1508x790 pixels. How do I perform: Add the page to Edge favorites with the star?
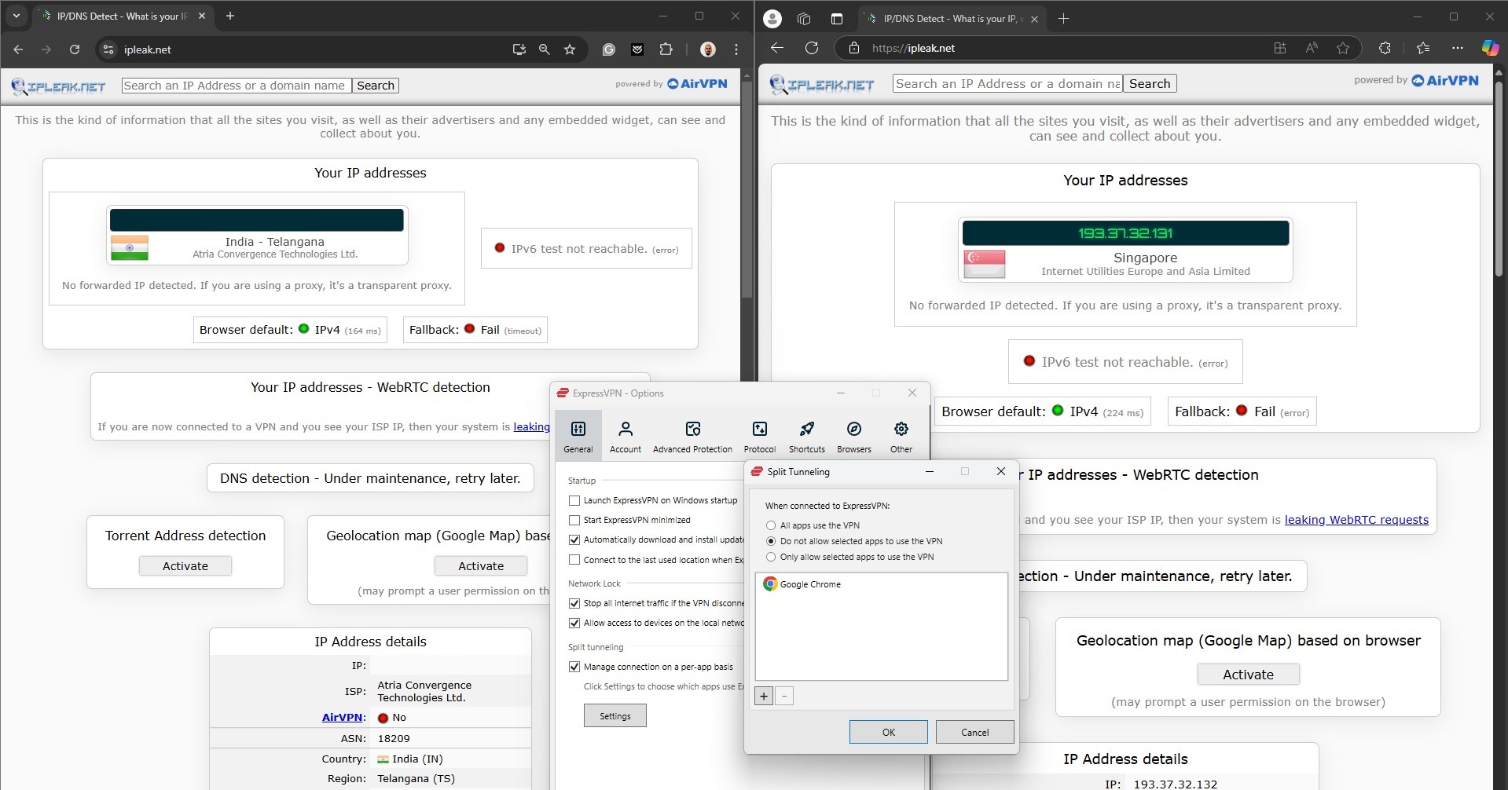(x=1343, y=48)
